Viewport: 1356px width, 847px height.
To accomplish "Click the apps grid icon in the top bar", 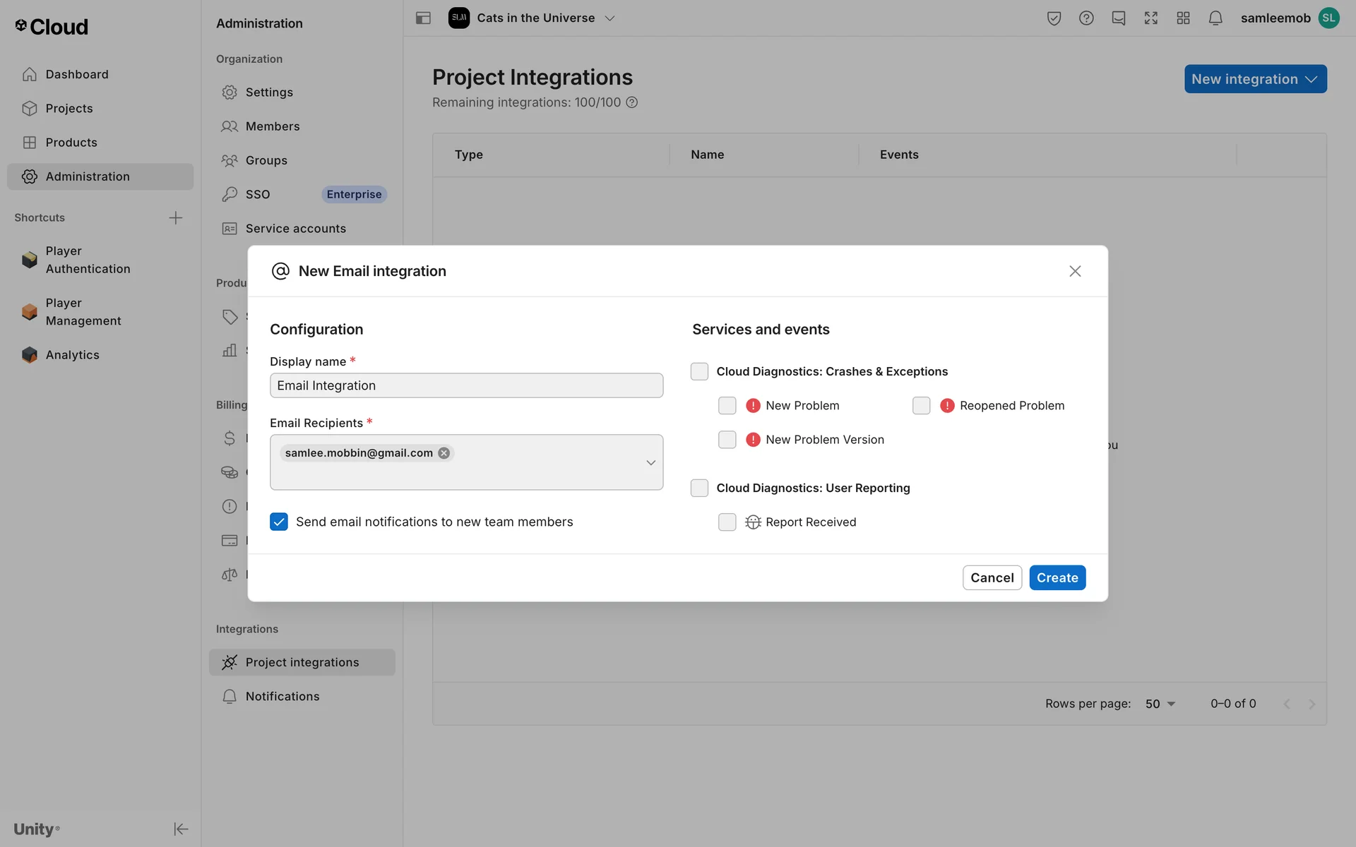I will (1183, 18).
